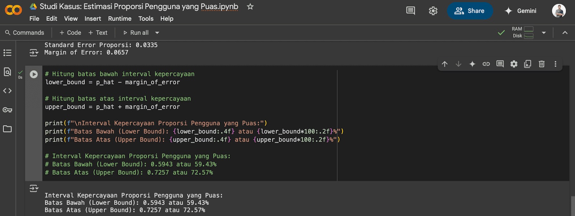Open cell settings gear icon
The height and width of the screenshot is (216, 575).
tap(514, 64)
